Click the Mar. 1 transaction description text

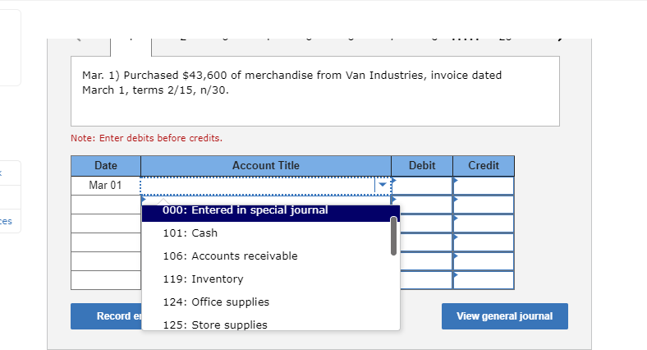click(x=291, y=82)
